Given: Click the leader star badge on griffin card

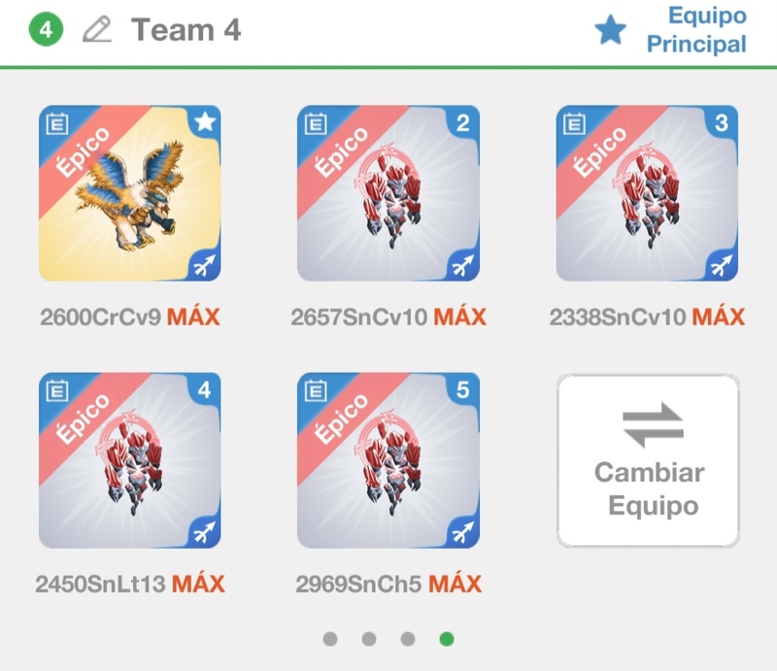Looking at the screenshot, I should pyautogui.click(x=205, y=121).
